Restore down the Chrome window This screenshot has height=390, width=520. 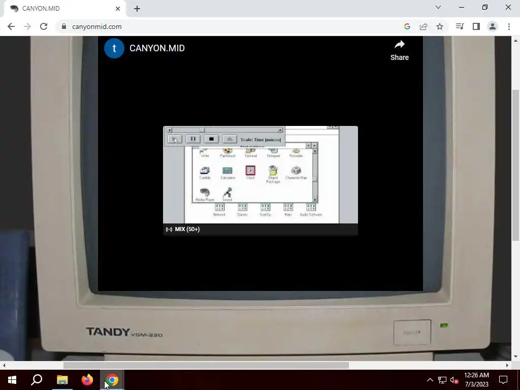point(485,7)
